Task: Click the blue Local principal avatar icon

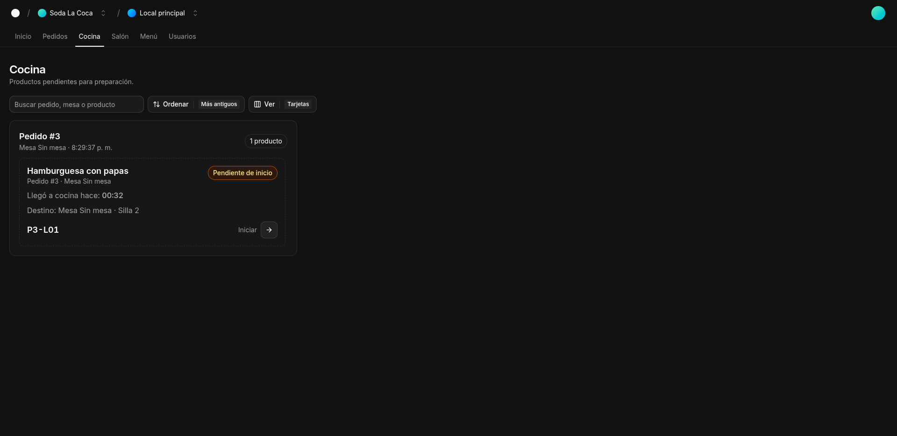Action: [132, 13]
